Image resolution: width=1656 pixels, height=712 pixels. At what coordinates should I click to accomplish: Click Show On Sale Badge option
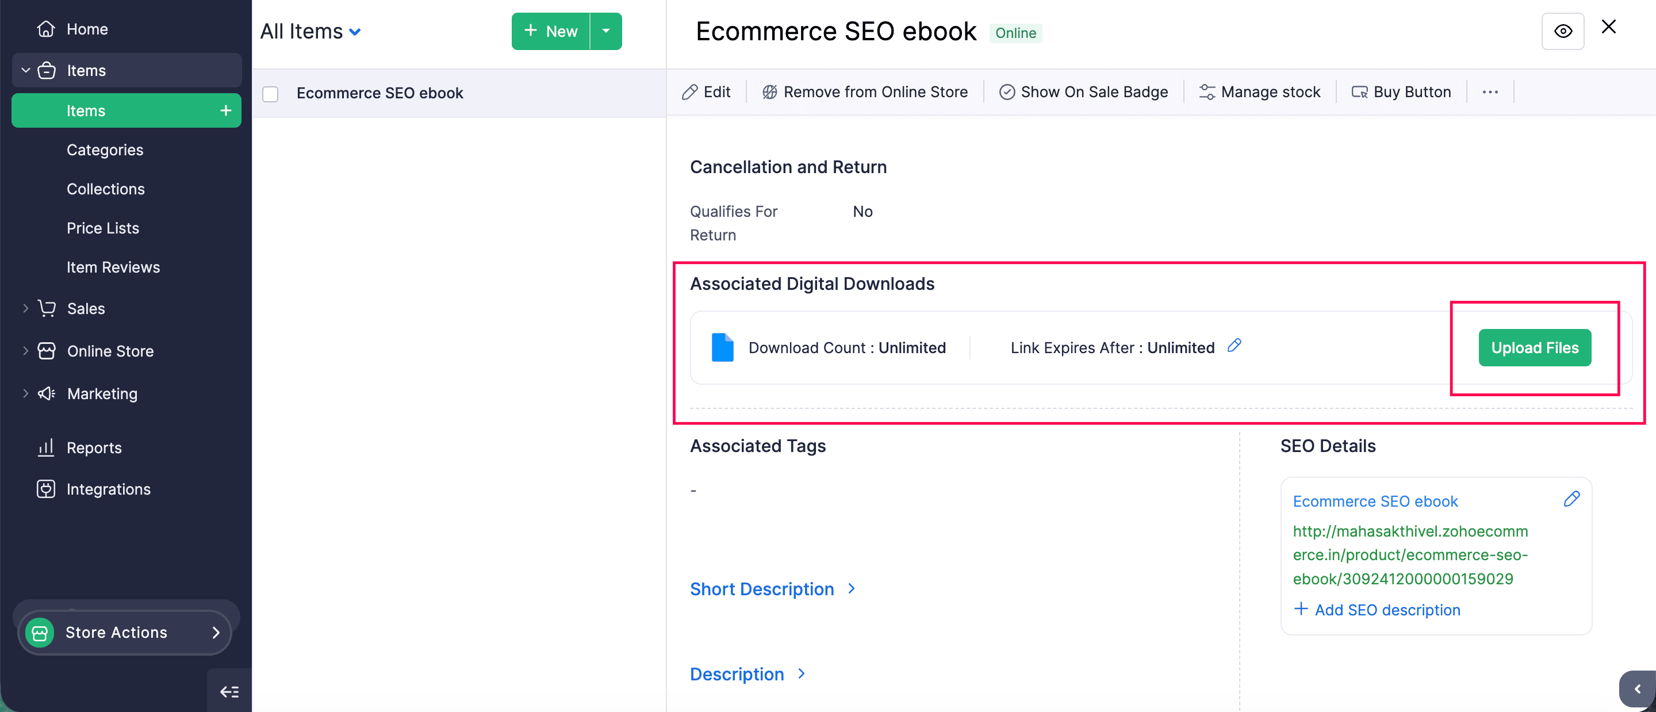coord(1083,92)
